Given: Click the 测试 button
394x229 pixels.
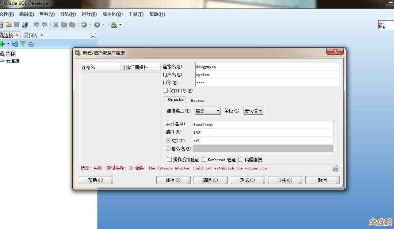Looking at the screenshot, I should coord(248,180).
